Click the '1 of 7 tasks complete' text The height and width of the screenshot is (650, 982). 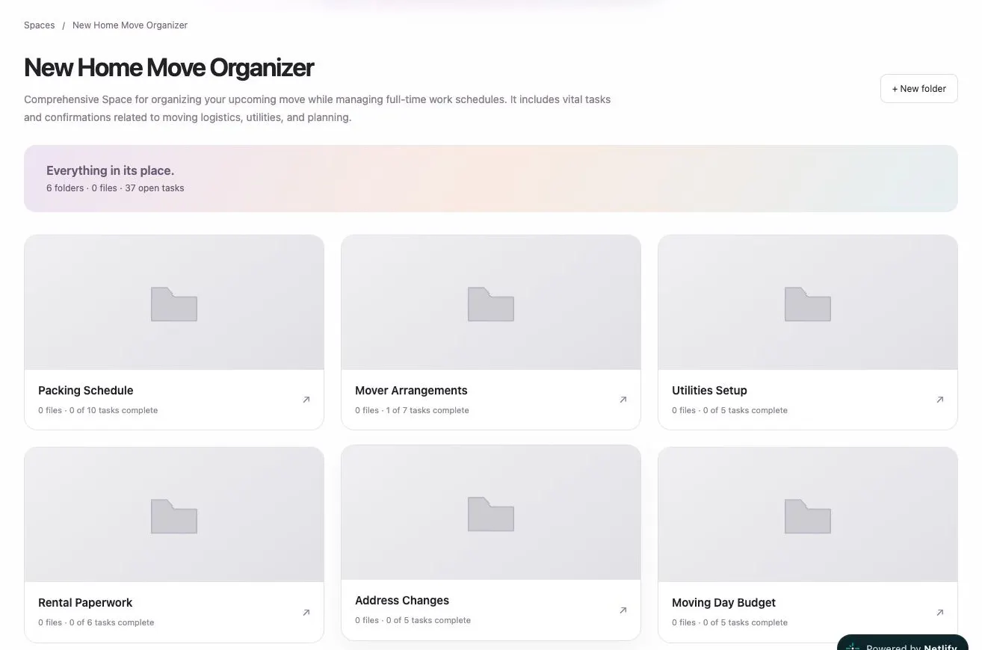point(428,410)
